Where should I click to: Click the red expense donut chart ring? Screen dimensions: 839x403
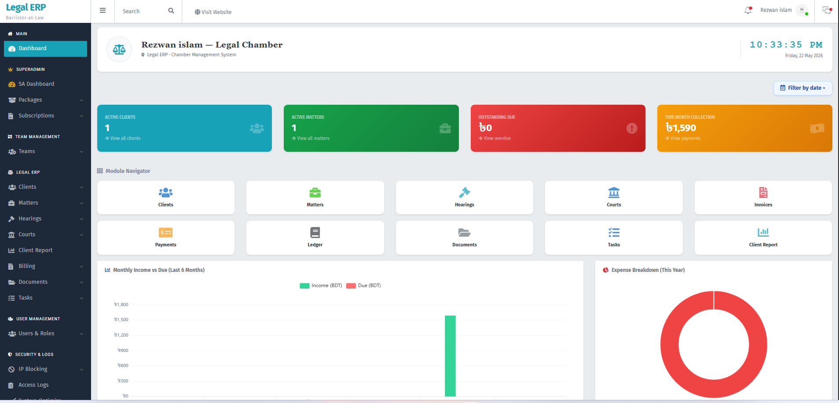click(670, 344)
